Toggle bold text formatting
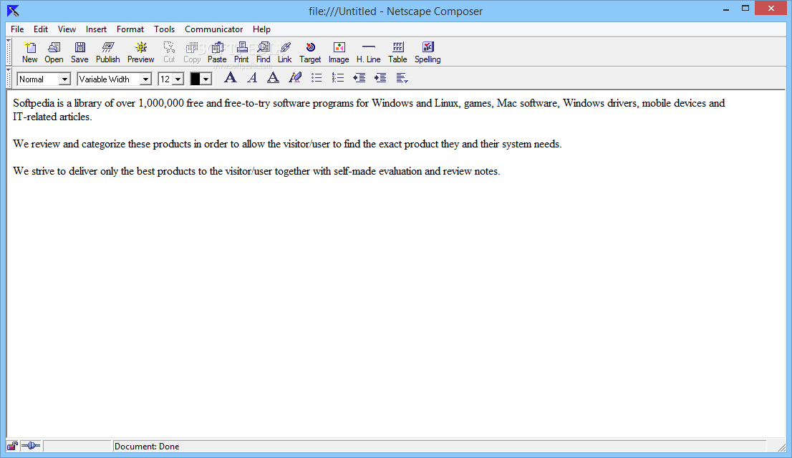Image resolution: width=792 pixels, height=458 pixels. [230, 78]
